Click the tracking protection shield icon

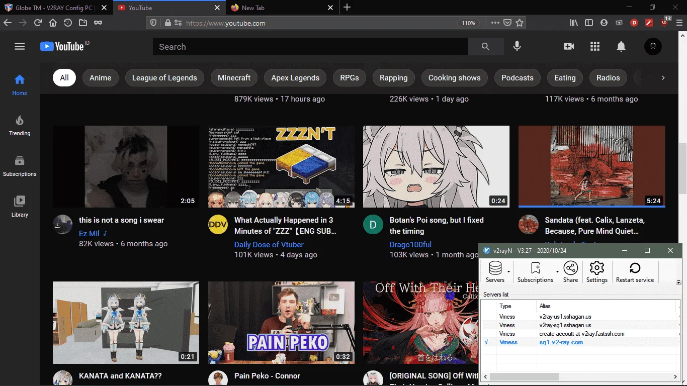pyautogui.click(x=154, y=23)
